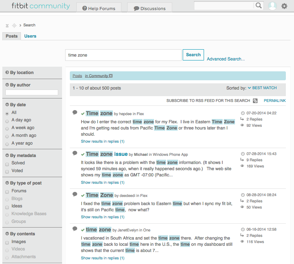The height and width of the screenshot is (264, 294).
Task: Click the RSS feed subscribe icon
Action: point(255,101)
